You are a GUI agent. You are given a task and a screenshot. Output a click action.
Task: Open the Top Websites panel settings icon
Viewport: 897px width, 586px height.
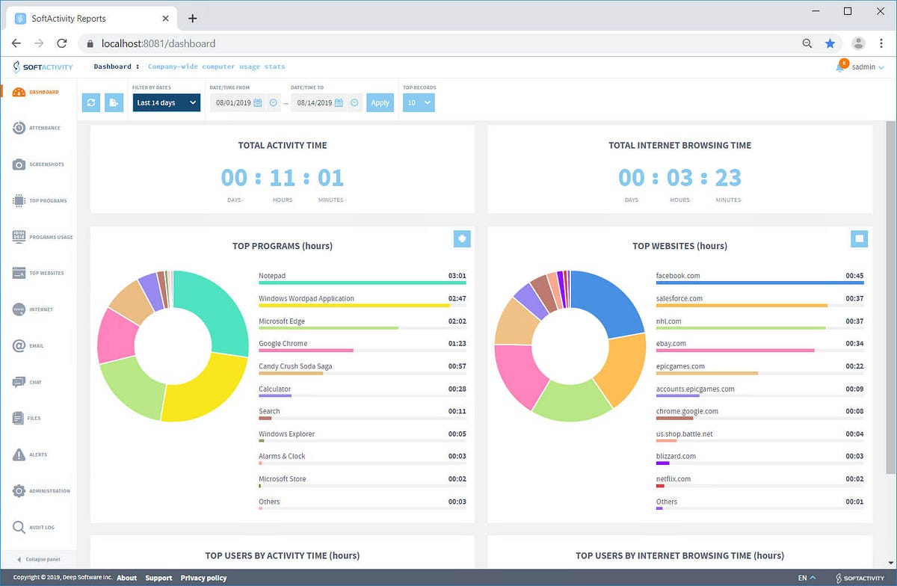[859, 238]
